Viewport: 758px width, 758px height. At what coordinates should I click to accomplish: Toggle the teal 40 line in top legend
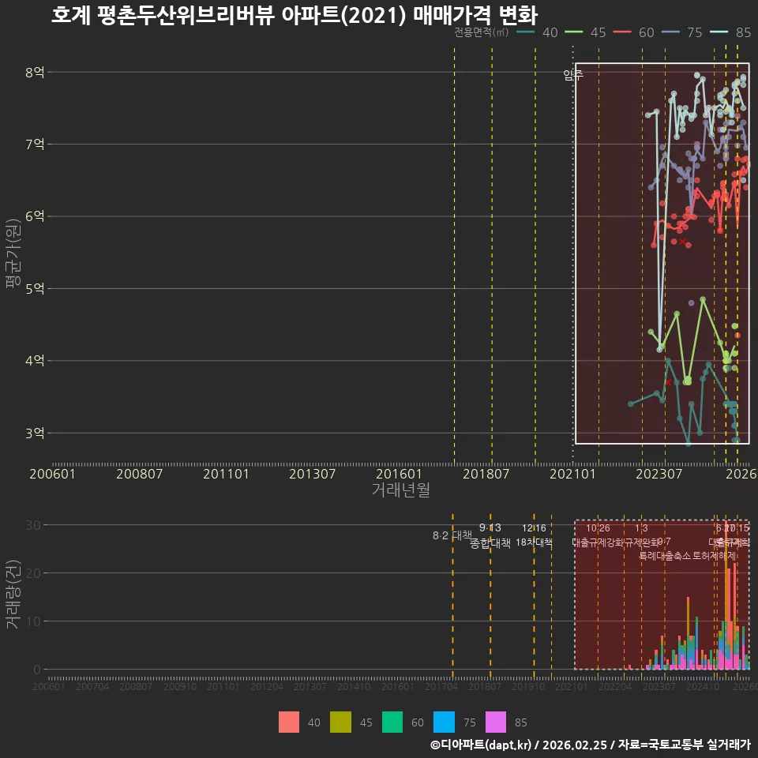click(526, 32)
